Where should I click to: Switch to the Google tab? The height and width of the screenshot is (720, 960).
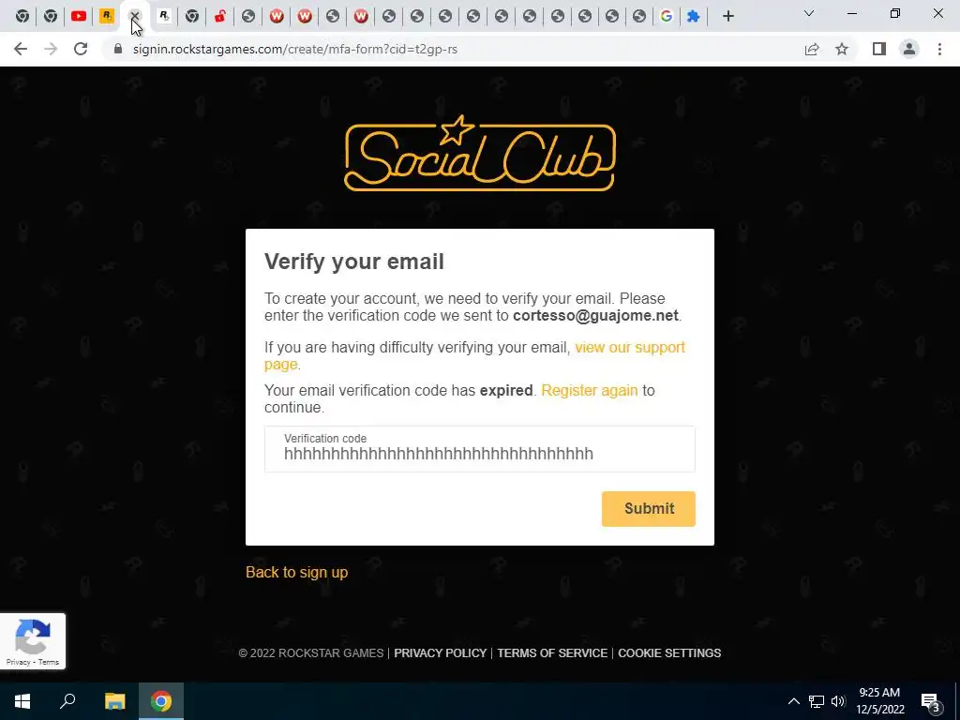(x=667, y=17)
